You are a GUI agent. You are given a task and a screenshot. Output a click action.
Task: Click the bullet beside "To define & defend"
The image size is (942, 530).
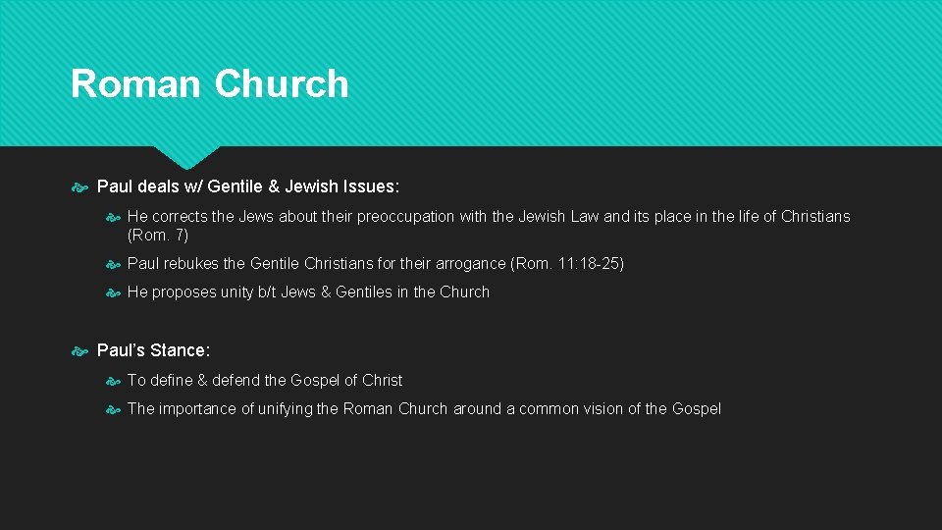point(114,381)
